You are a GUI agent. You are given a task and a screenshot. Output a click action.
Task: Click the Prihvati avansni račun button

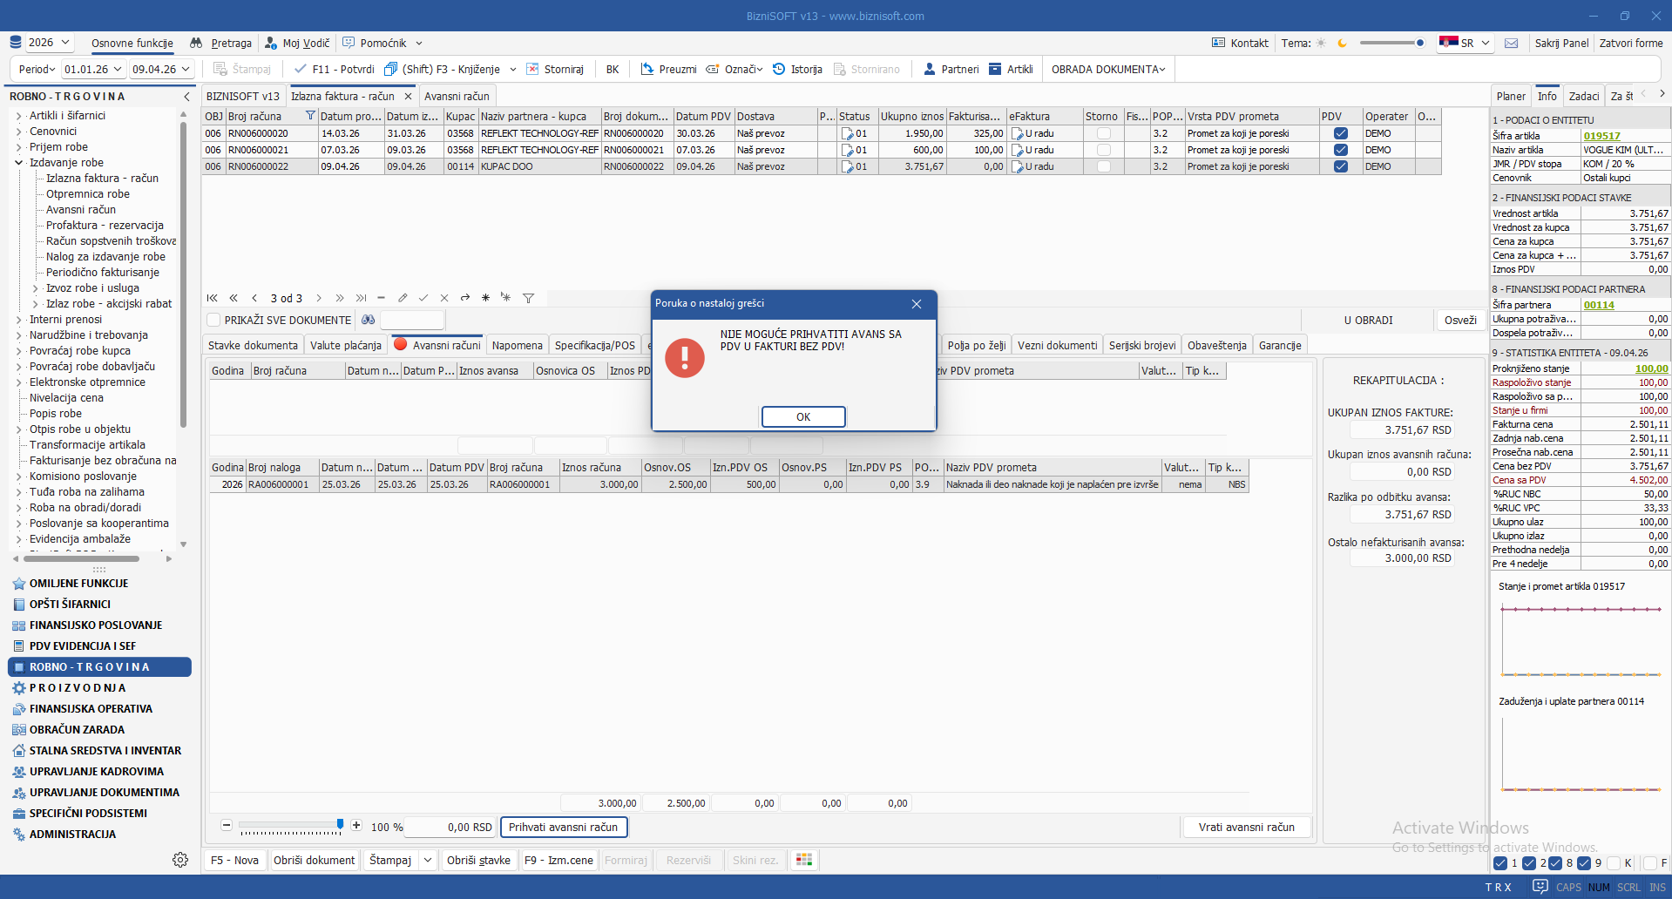click(x=563, y=827)
